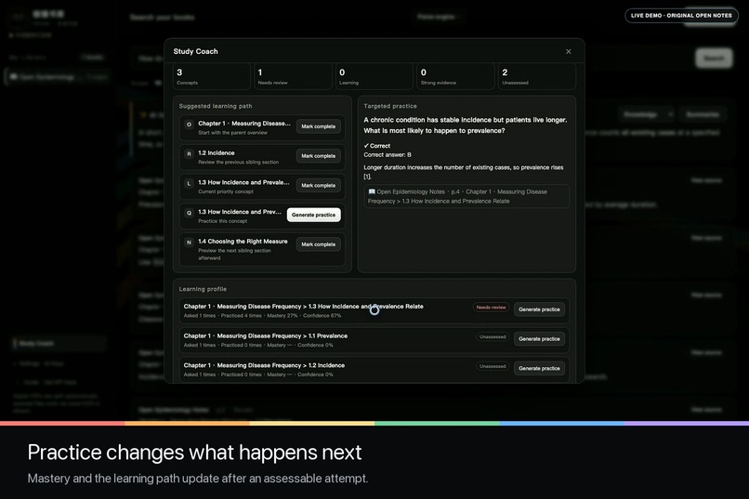Click the Learning profile heading
The width and height of the screenshot is (749, 499).
(203, 289)
